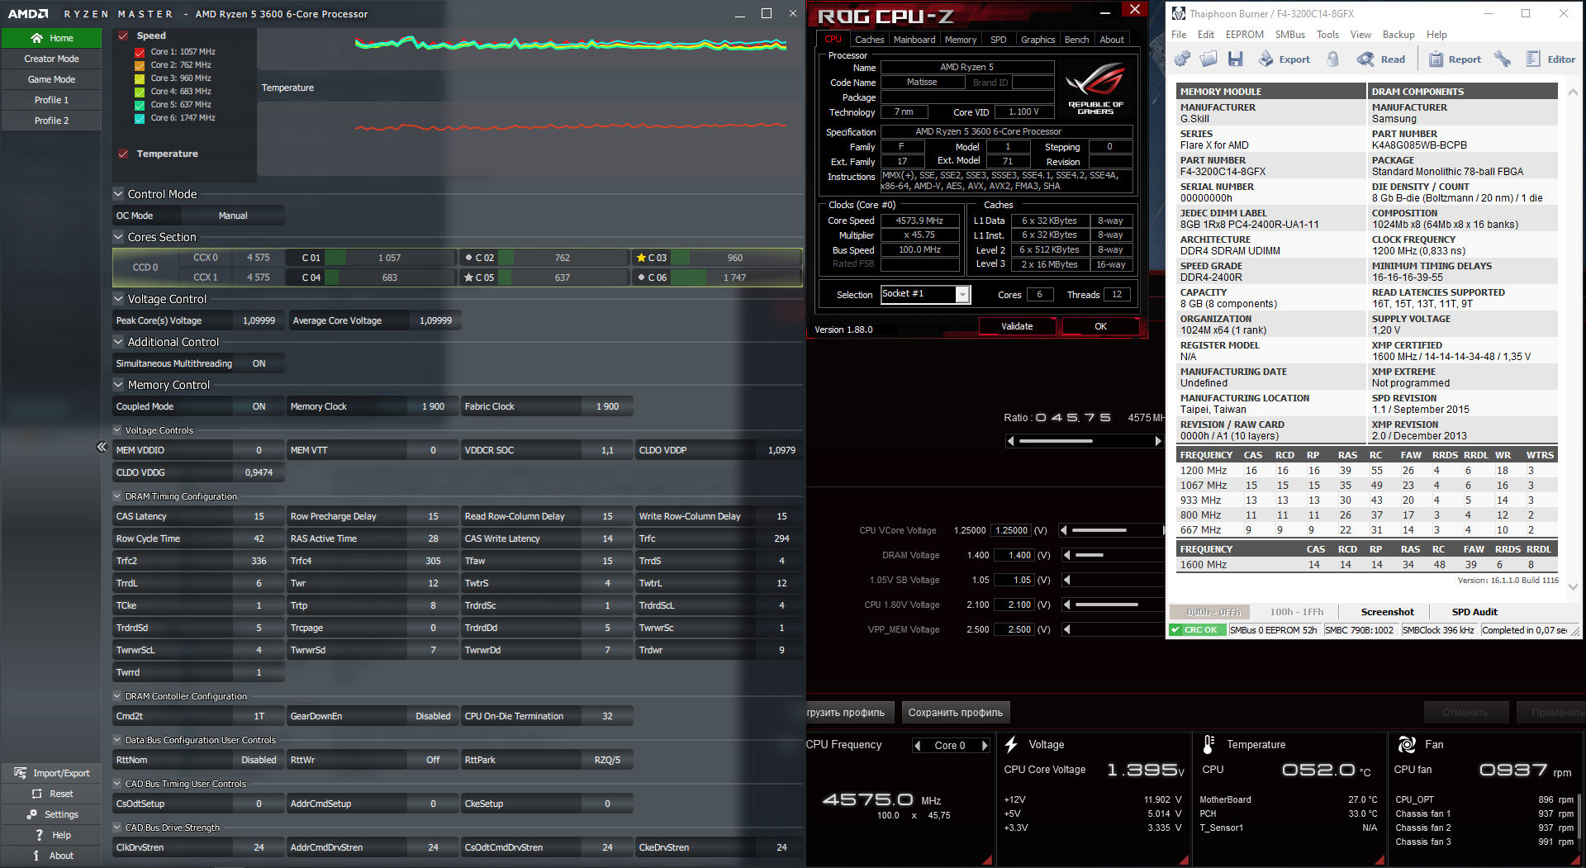Screen dimensions: 1586x868
Task: Collapse the Voltage Control section
Action: coord(118,299)
